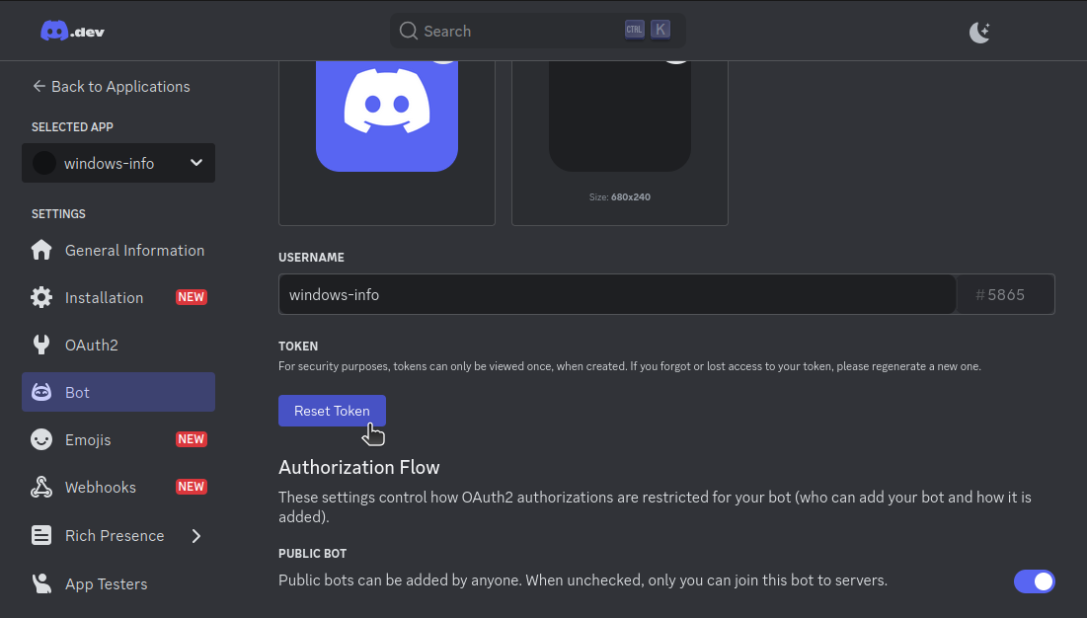1087x618 pixels.
Task: Click the Authorization Flow heading
Action: [359, 468]
